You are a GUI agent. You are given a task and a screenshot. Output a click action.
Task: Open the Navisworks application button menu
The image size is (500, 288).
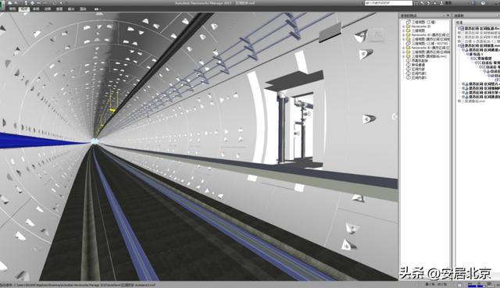click(x=2, y=5)
